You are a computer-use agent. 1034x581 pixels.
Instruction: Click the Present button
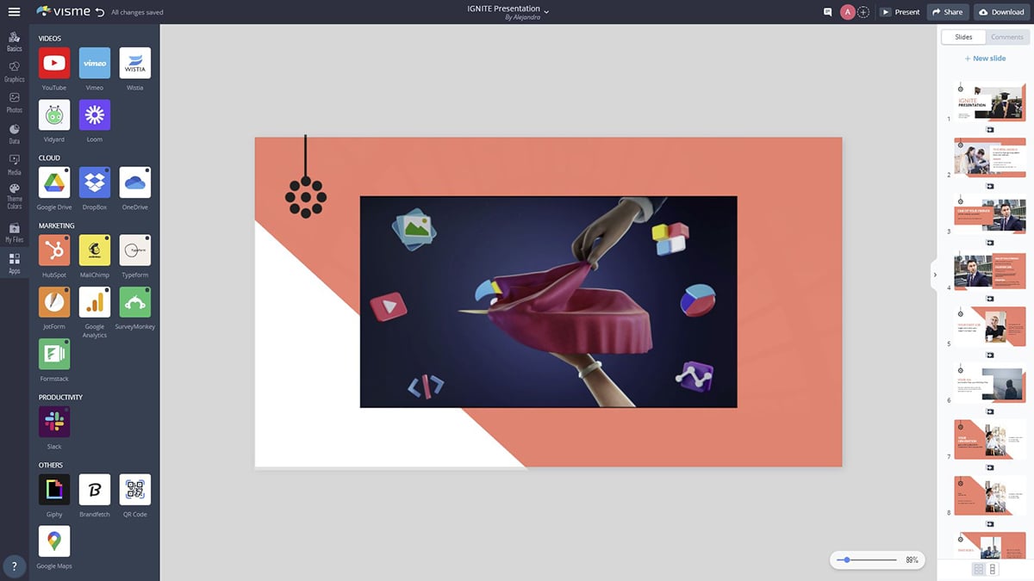tap(900, 12)
